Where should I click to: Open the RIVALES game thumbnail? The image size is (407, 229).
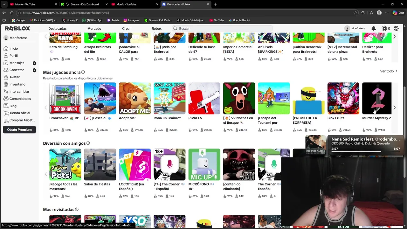(x=204, y=98)
